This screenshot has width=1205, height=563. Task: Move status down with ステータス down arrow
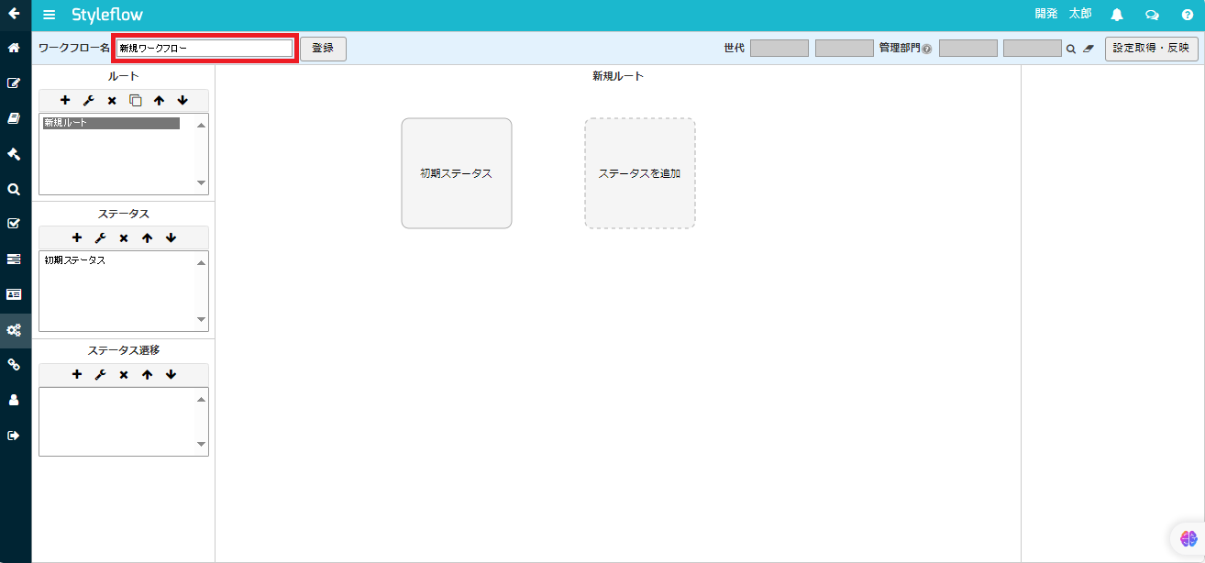171,237
